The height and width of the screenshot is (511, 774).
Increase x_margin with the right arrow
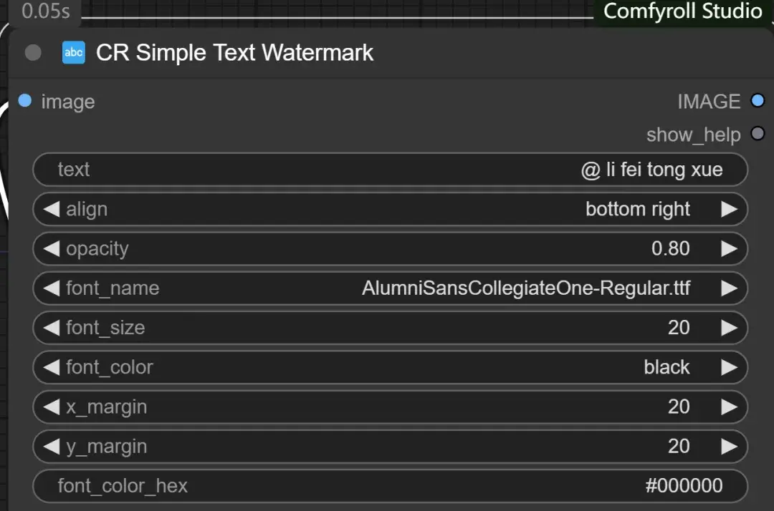coord(729,407)
